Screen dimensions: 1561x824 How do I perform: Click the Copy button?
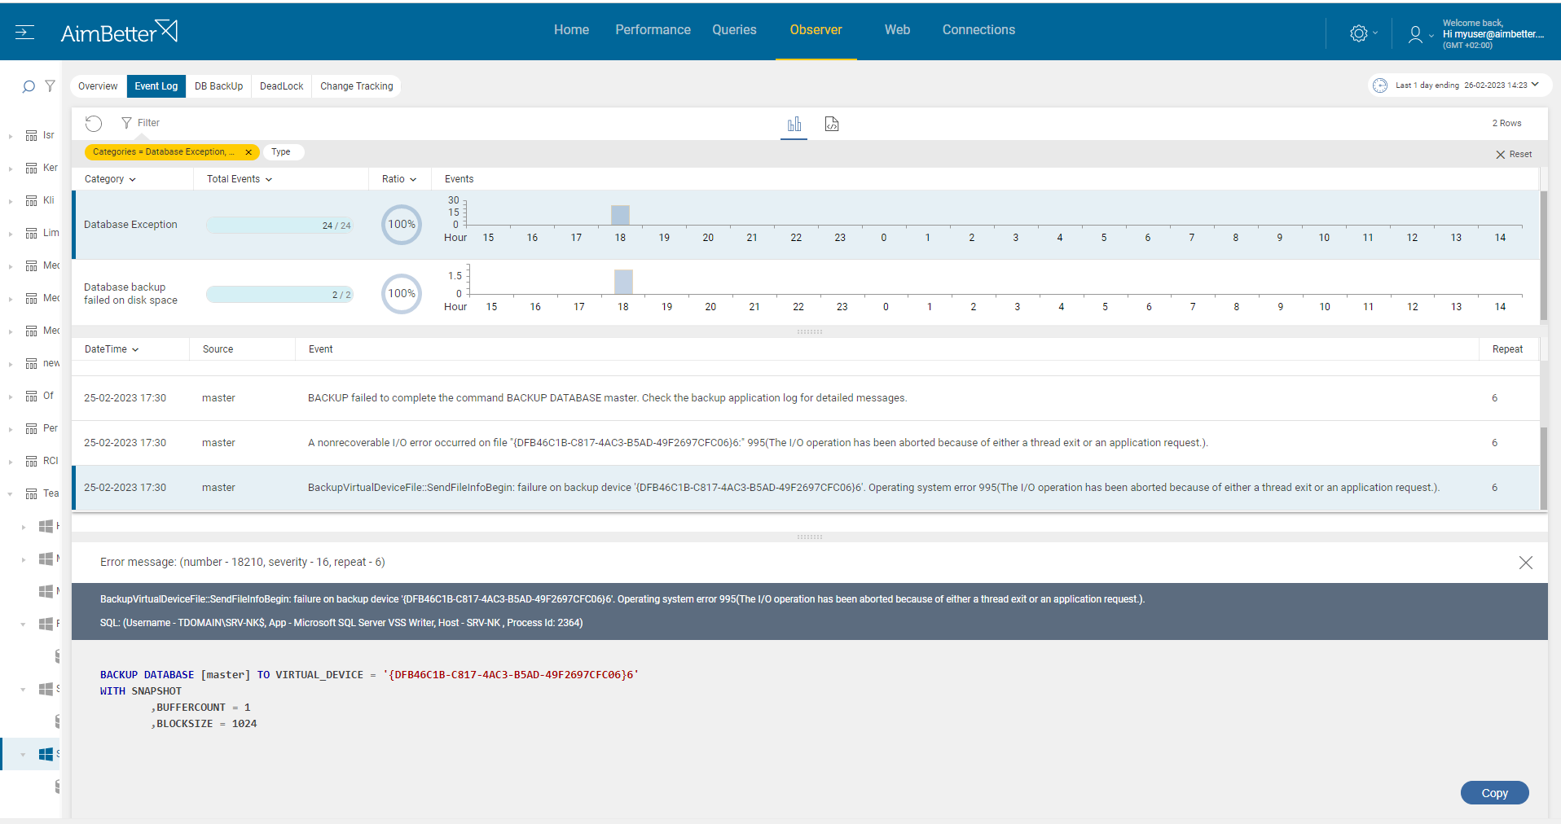[1493, 792]
